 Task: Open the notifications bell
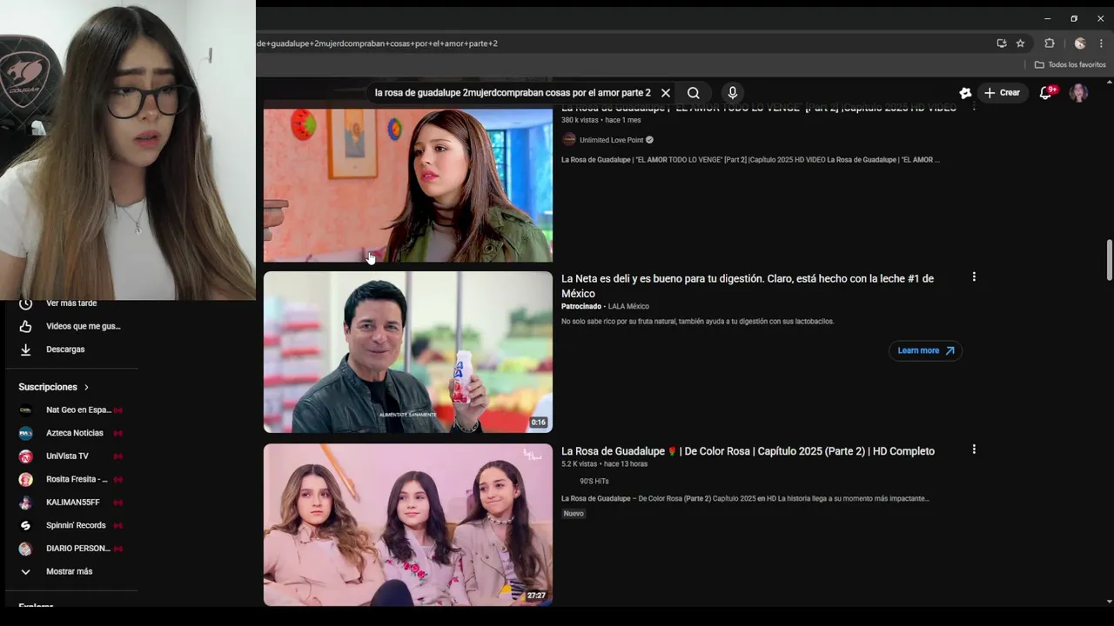coord(1046,93)
